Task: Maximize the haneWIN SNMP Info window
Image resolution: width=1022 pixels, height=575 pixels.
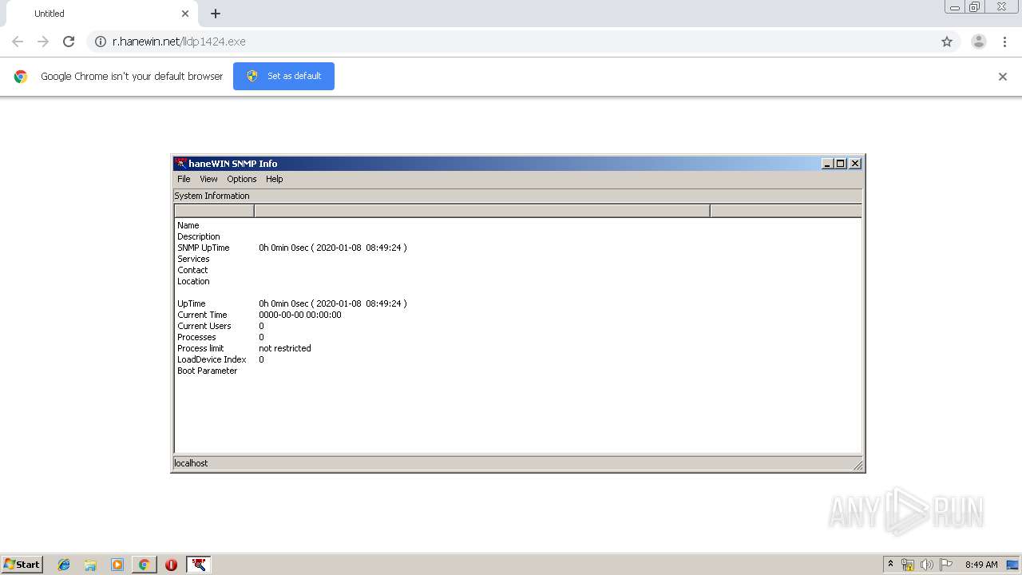Action: (x=841, y=163)
